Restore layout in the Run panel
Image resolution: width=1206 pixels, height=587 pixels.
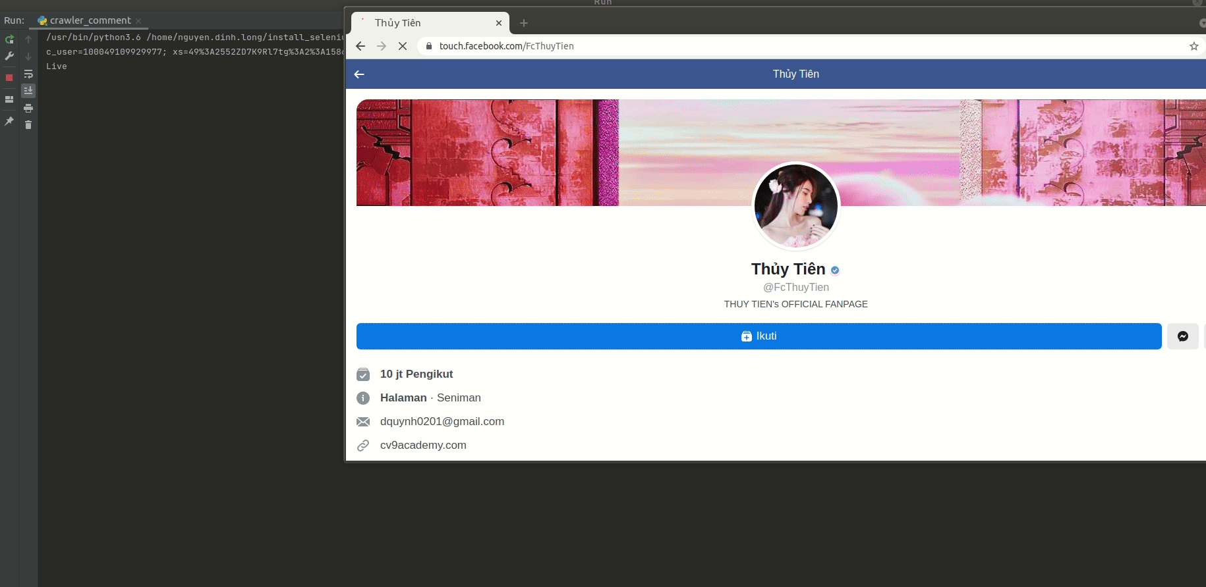[9, 99]
